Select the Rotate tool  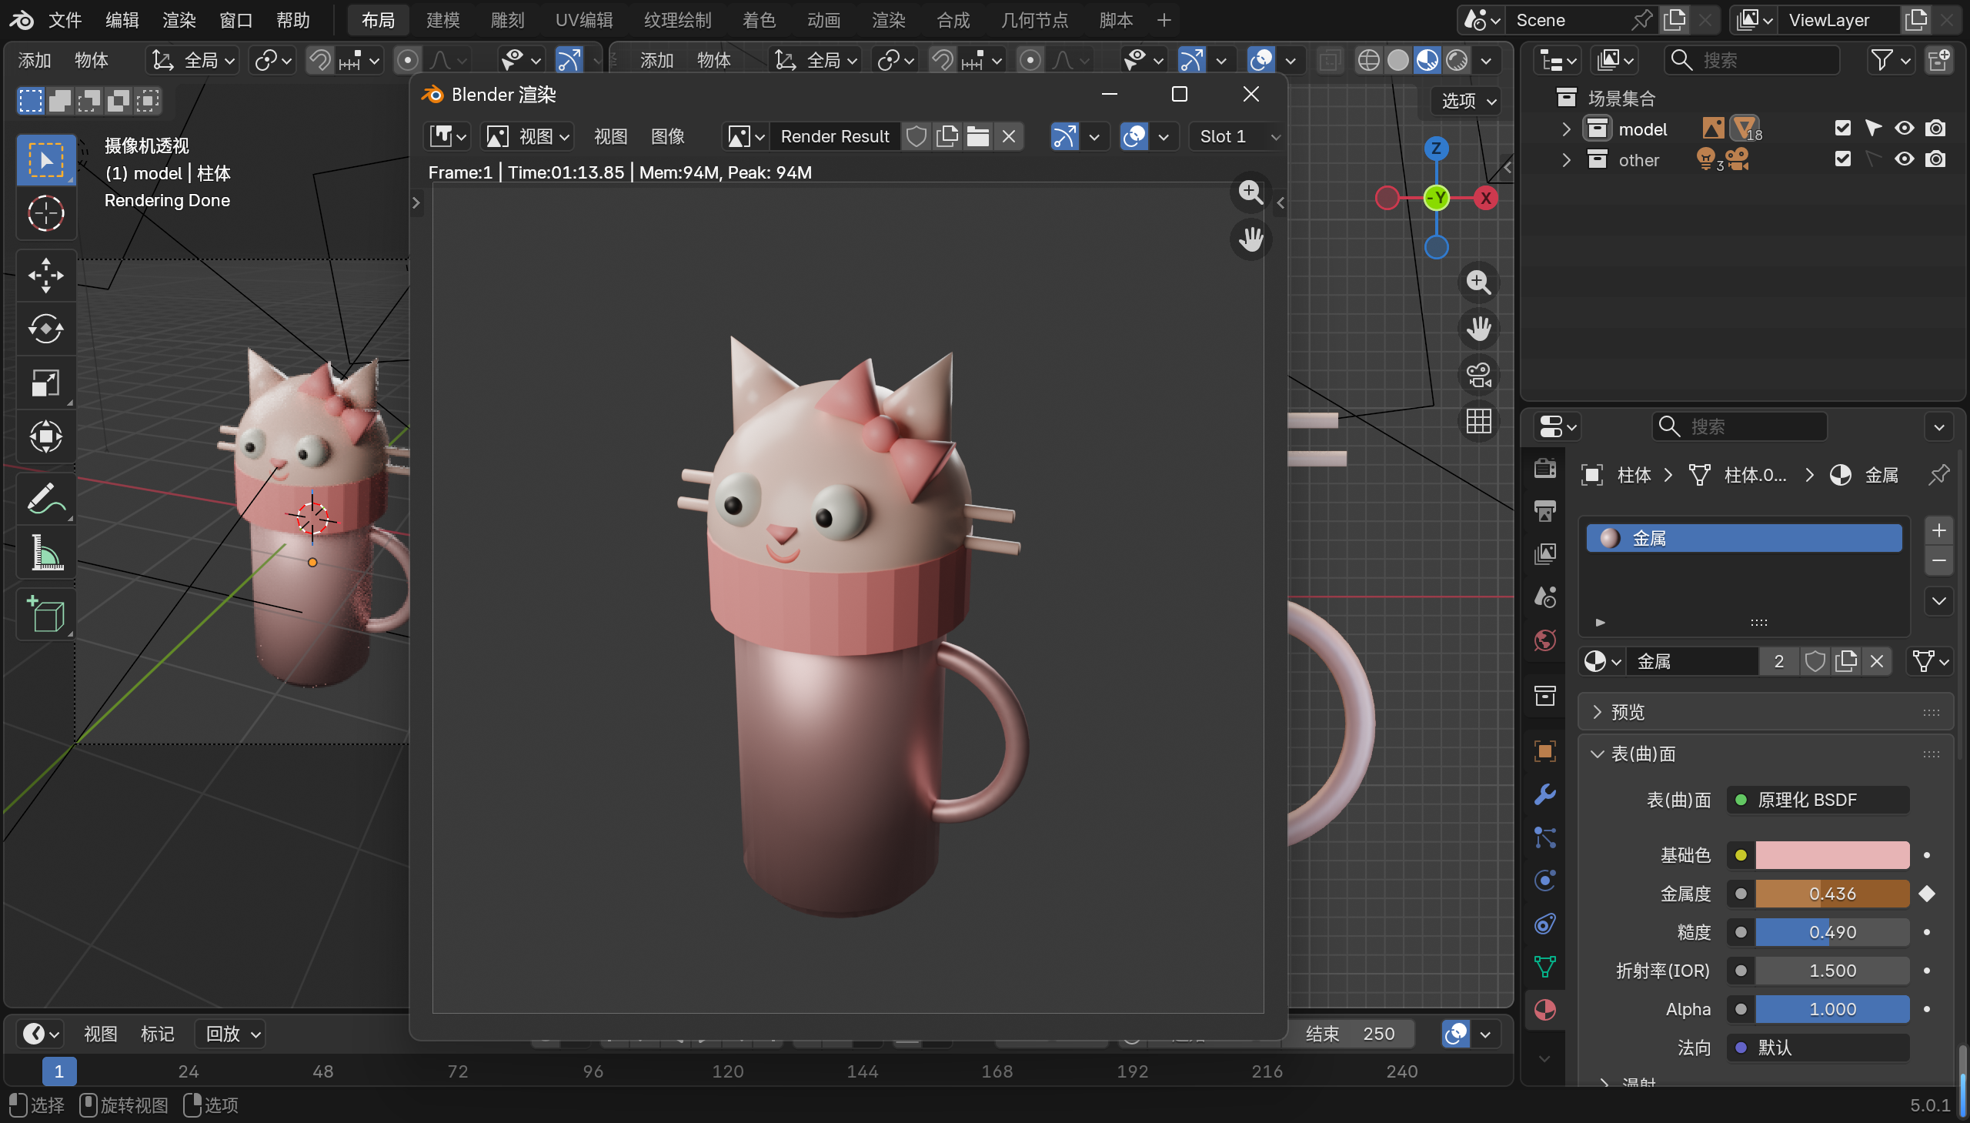tap(45, 329)
